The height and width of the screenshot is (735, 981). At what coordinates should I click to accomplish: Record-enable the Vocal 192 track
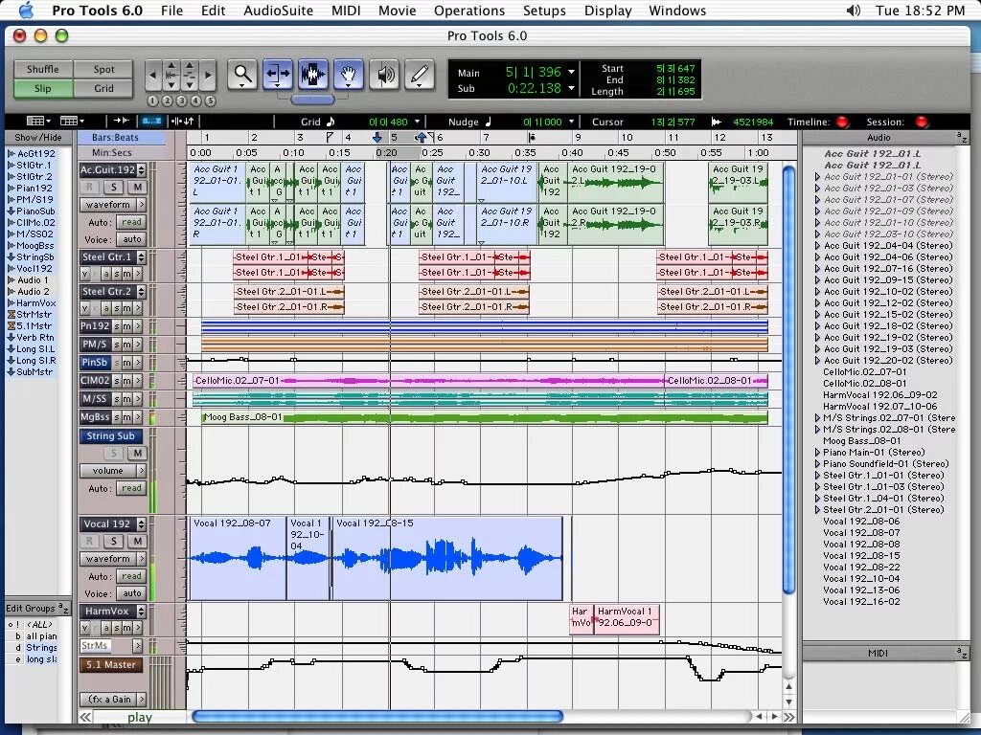click(89, 542)
